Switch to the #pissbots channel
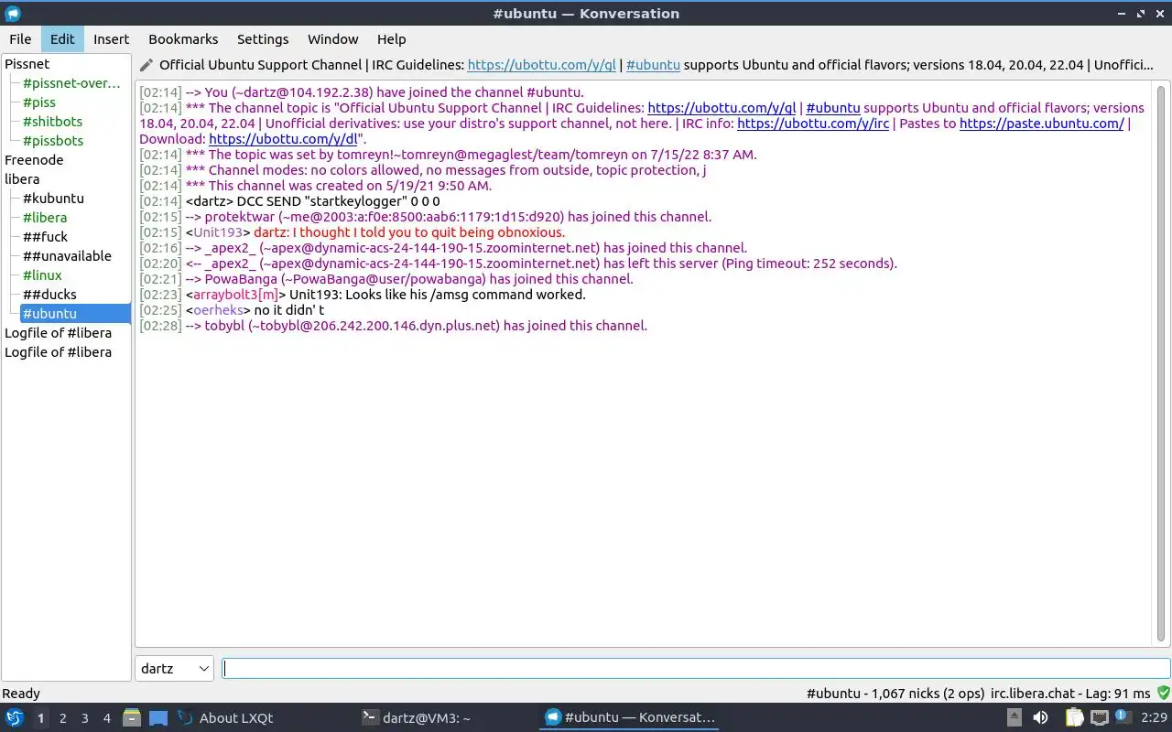 click(53, 141)
